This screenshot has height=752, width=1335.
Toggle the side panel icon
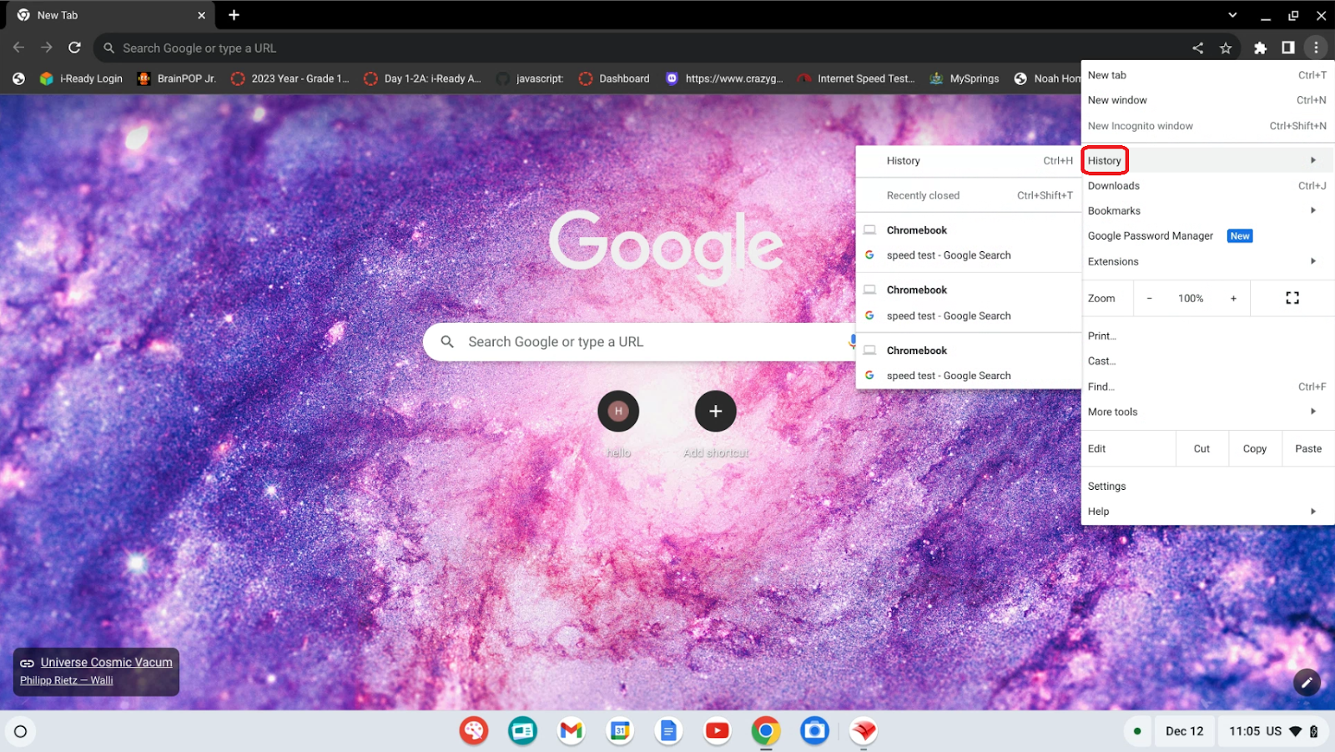[1288, 48]
